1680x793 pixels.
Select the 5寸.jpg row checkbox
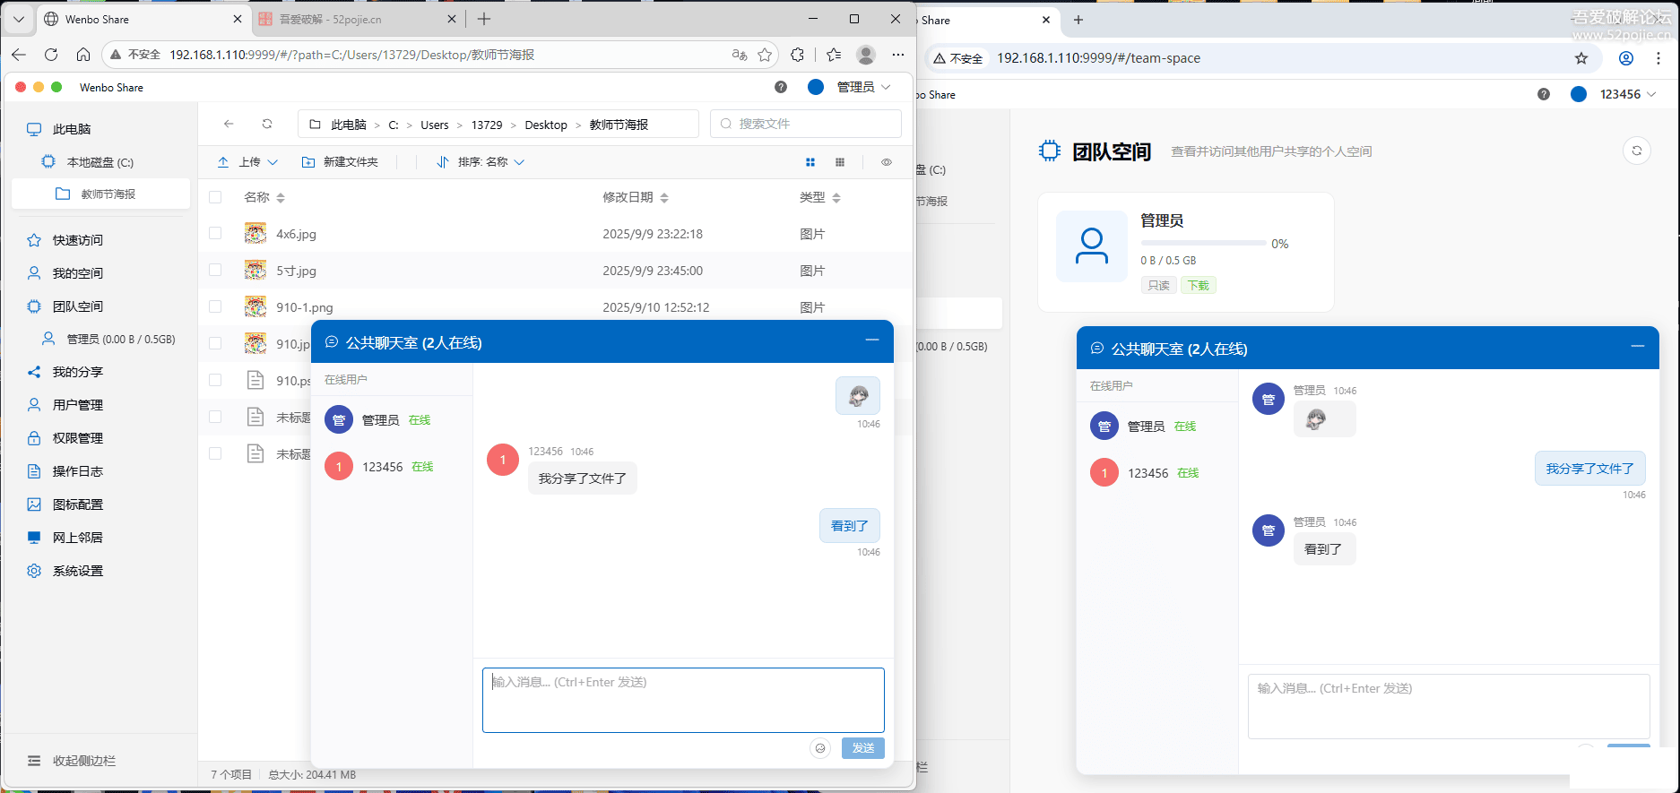click(x=215, y=270)
